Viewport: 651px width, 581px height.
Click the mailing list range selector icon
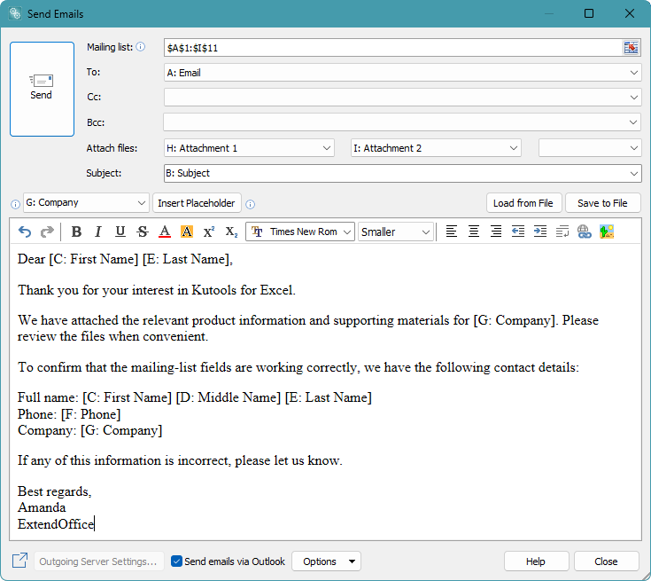pos(631,47)
